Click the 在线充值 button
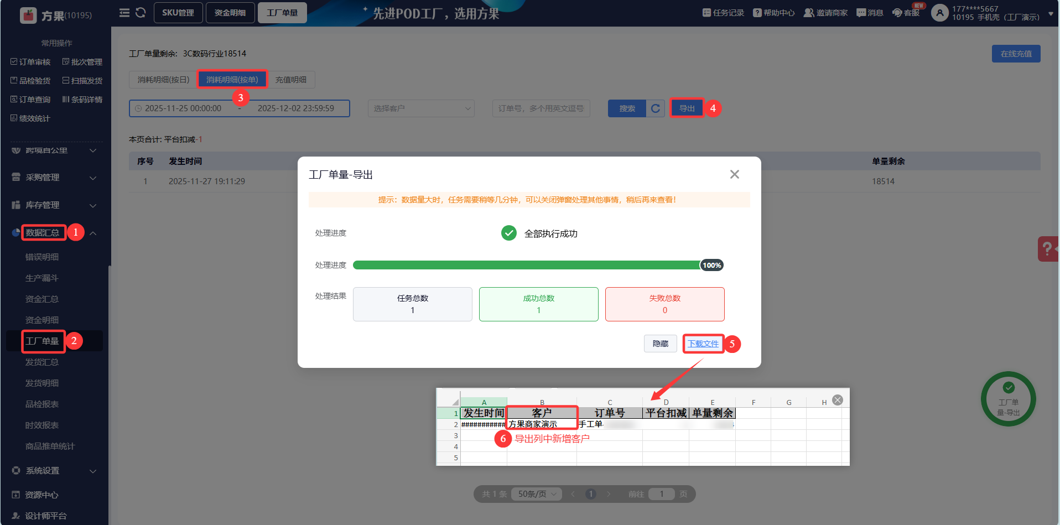The height and width of the screenshot is (525, 1060). coord(1016,54)
